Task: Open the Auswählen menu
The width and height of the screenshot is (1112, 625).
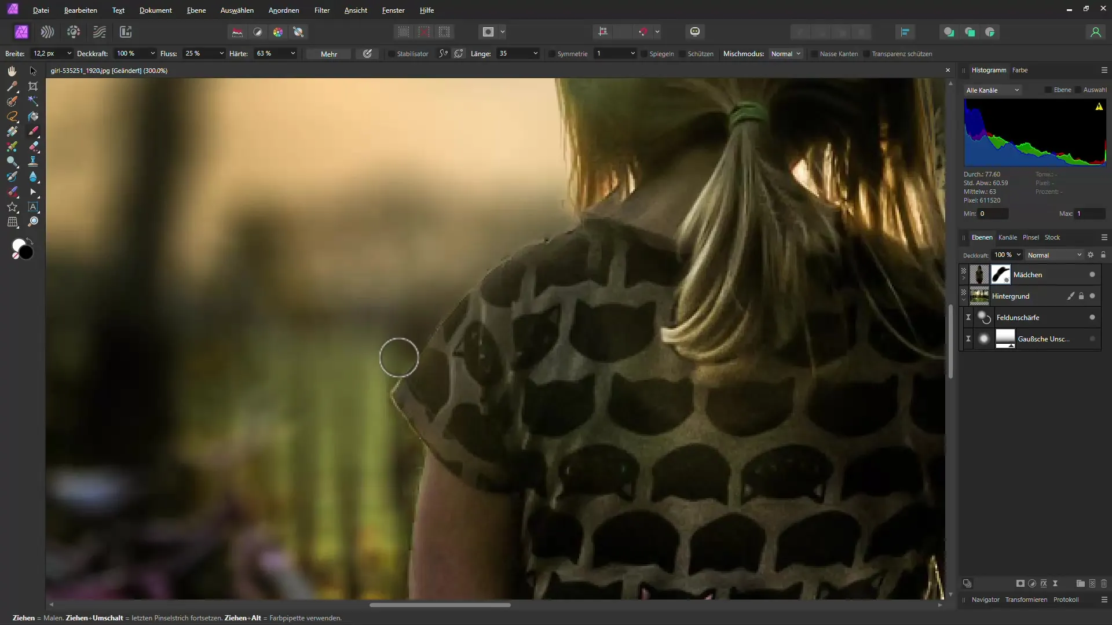Action: click(237, 10)
